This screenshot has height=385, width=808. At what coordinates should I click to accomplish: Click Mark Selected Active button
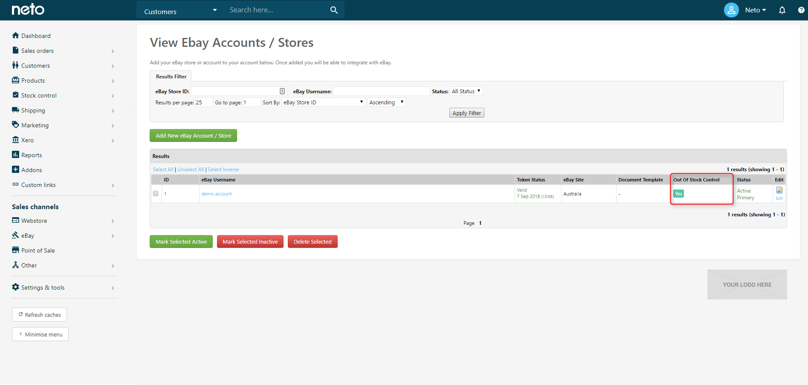(x=181, y=241)
